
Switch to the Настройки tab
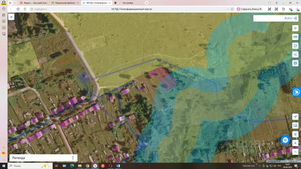[128, 3]
